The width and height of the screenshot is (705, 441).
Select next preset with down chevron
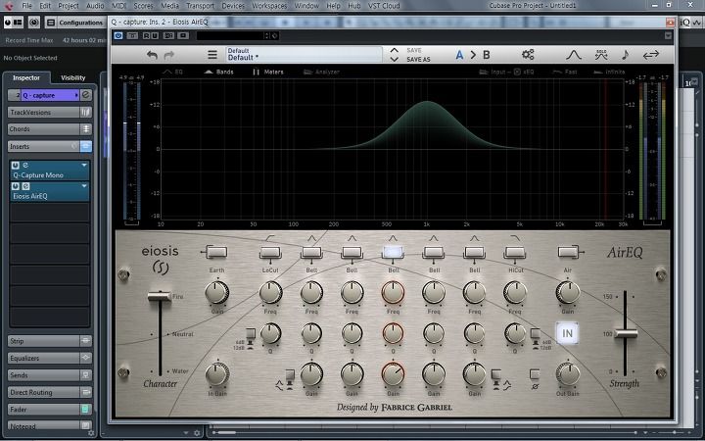(x=395, y=60)
